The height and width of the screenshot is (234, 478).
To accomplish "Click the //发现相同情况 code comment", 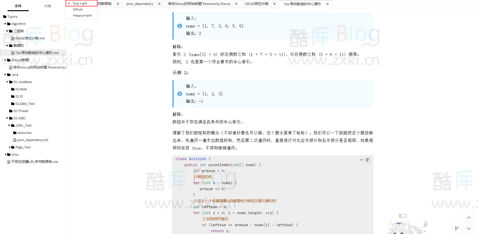I will point(215,219).
